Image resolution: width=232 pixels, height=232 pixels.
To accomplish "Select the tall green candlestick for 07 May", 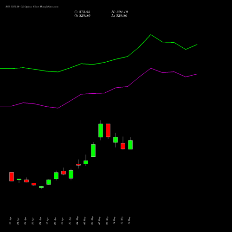I will (x=101, y=130).
